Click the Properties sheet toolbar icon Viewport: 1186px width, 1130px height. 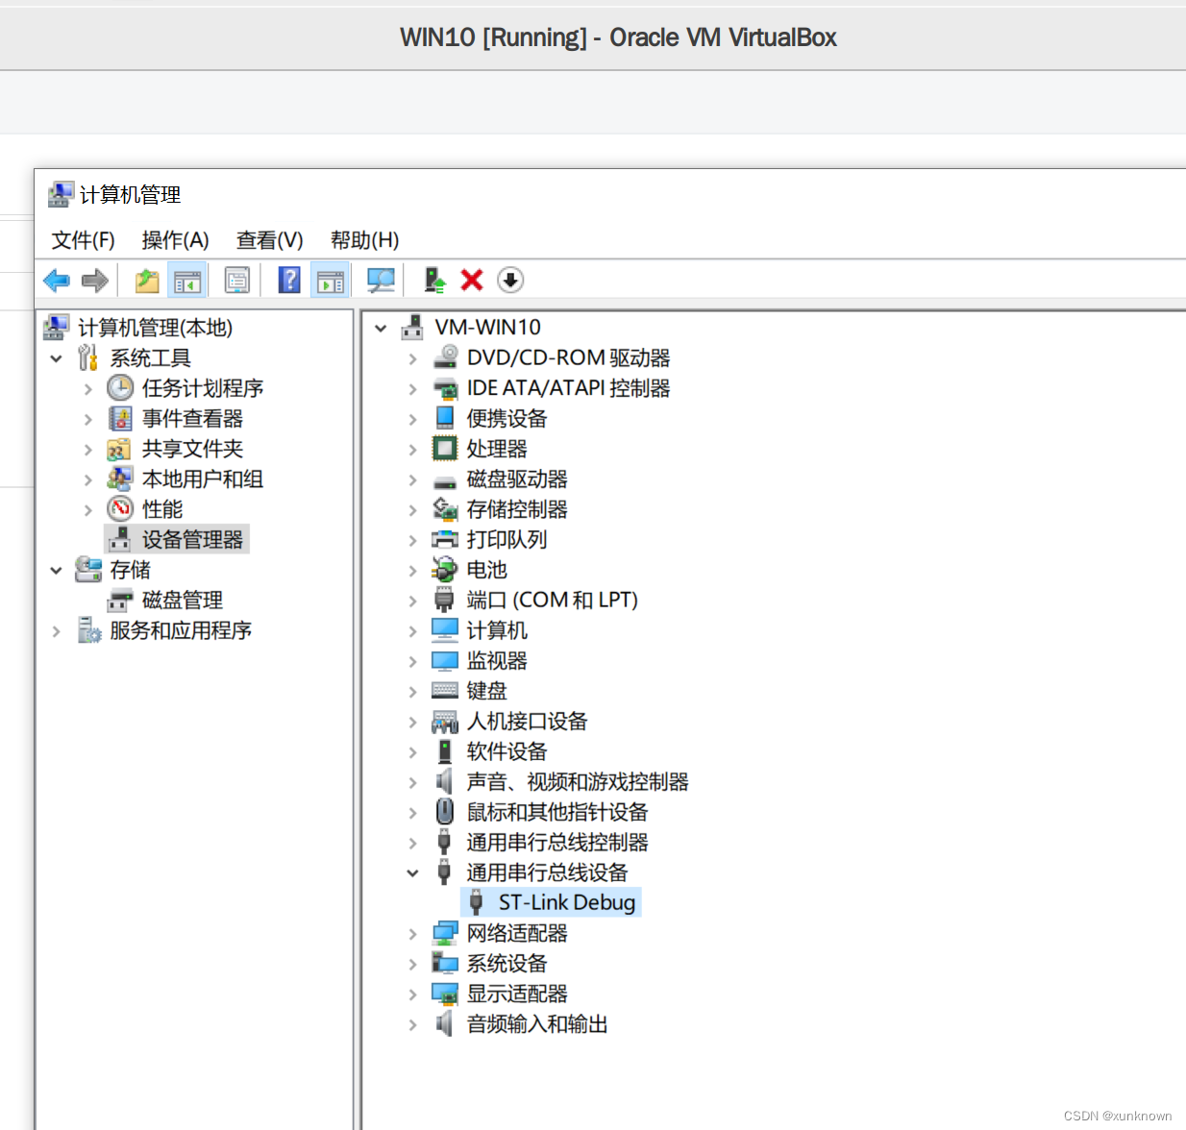(x=236, y=281)
